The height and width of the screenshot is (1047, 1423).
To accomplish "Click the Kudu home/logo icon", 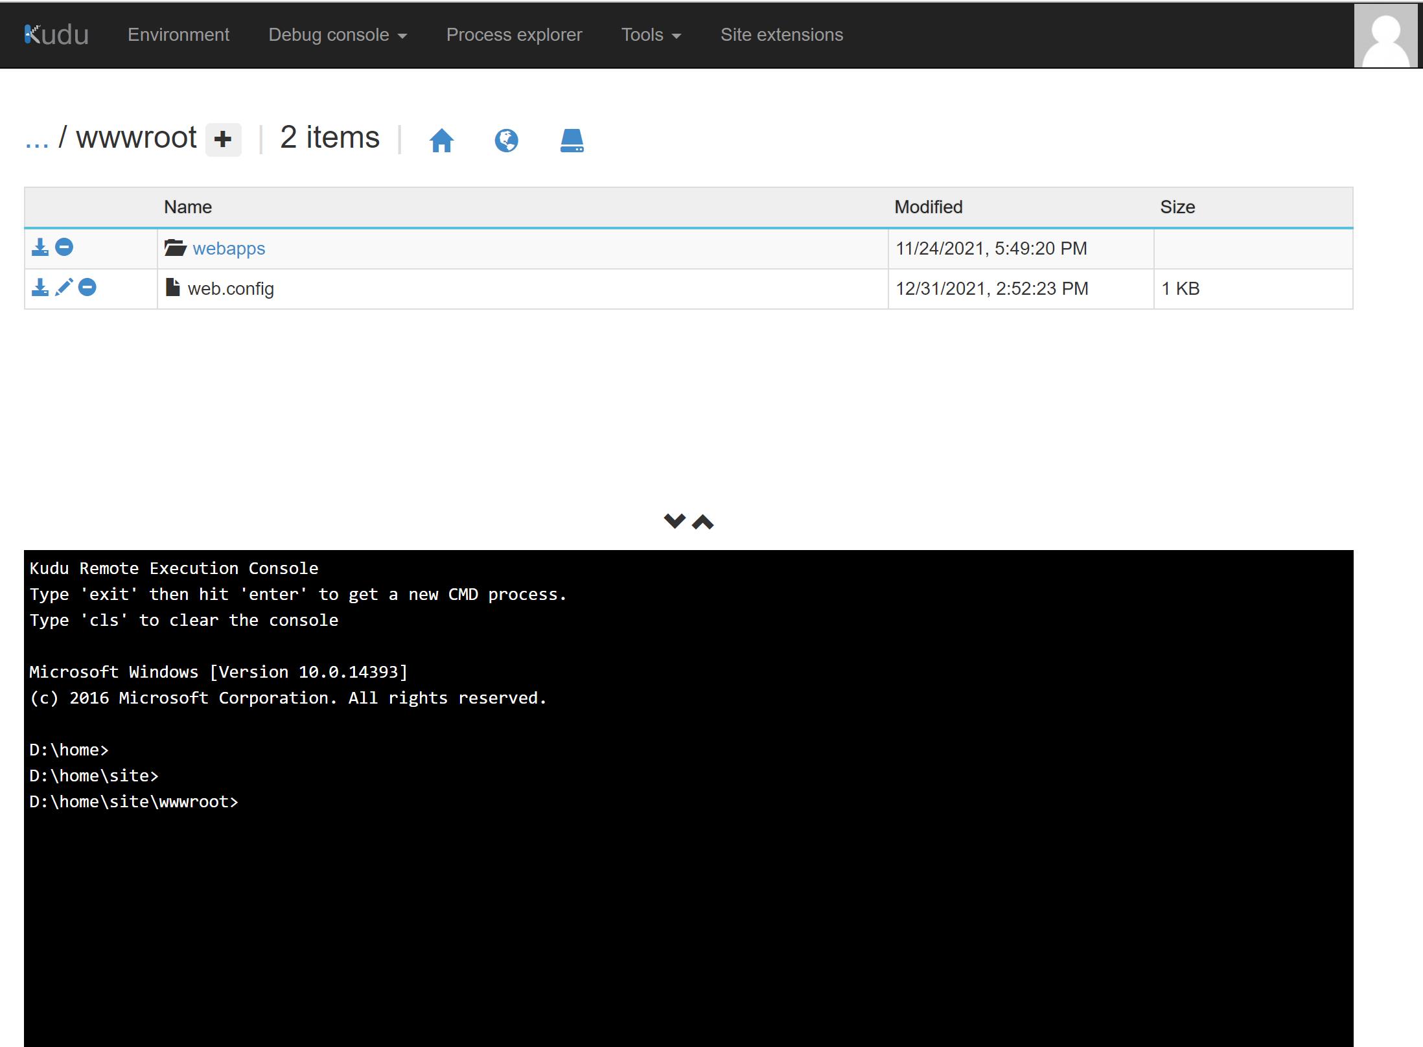I will pos(55,34).
